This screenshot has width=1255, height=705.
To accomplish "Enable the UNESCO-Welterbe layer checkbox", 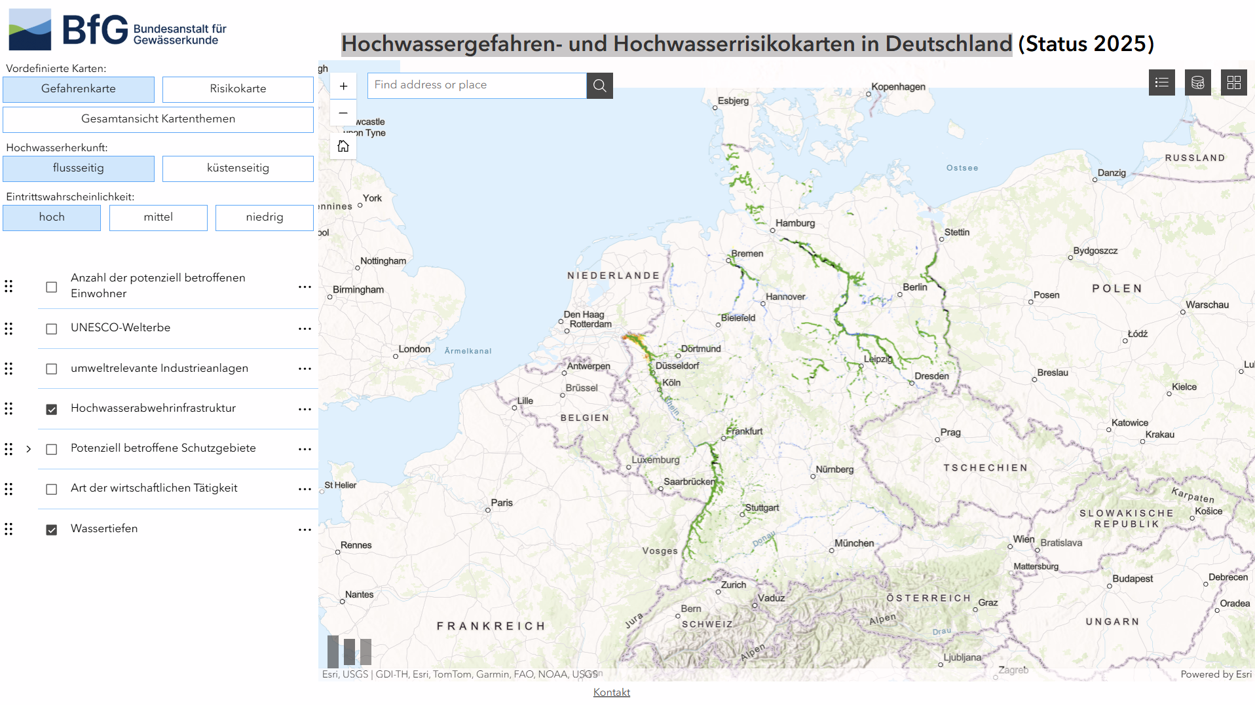I will pos(51,329).
